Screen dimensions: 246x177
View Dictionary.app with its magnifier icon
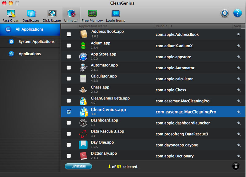point(239,156)
